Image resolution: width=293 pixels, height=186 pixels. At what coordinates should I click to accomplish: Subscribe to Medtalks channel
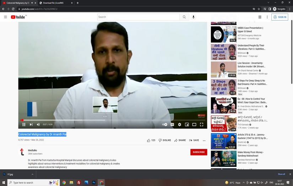[199, 152]
